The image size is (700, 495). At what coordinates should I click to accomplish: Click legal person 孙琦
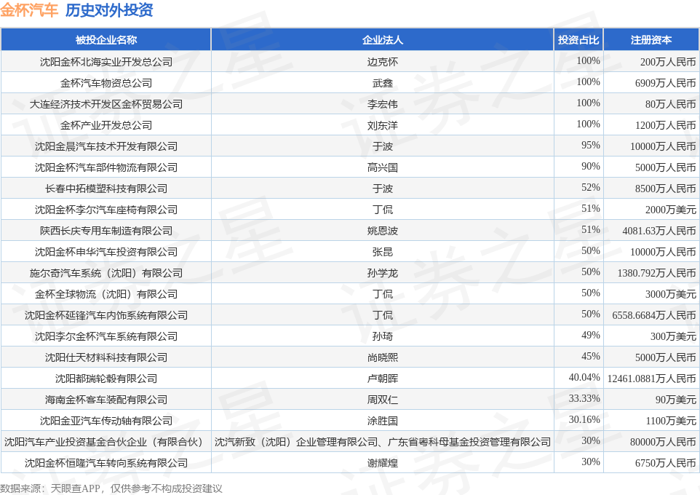pos(383,336)
